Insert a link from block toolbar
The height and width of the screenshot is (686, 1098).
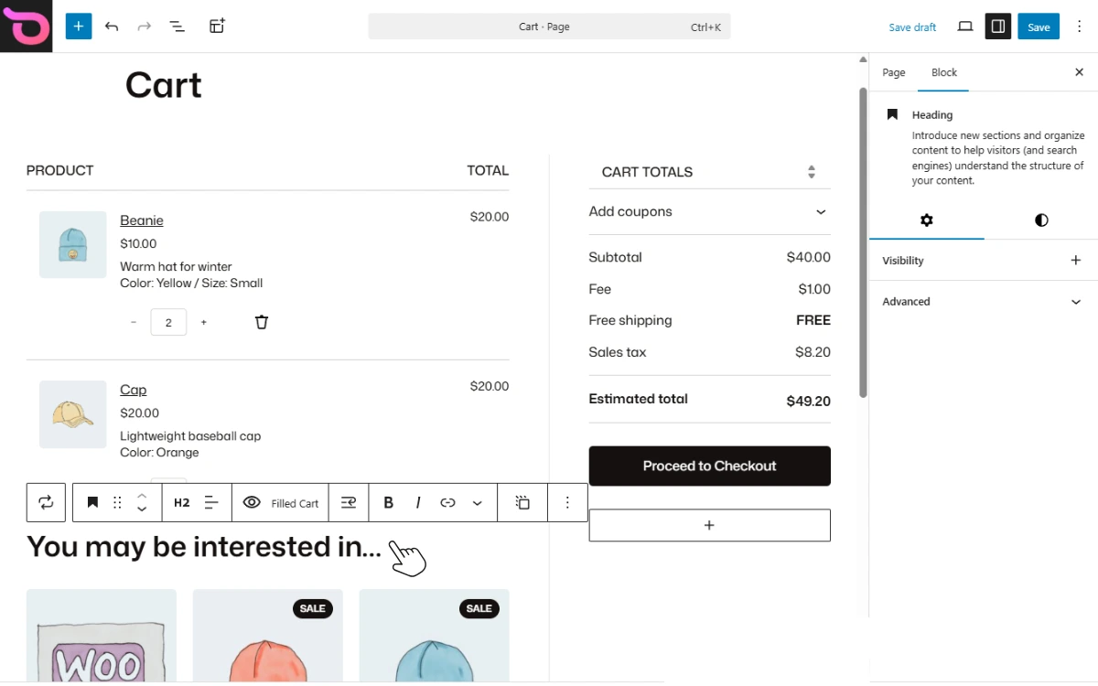(x=447, y=502)
